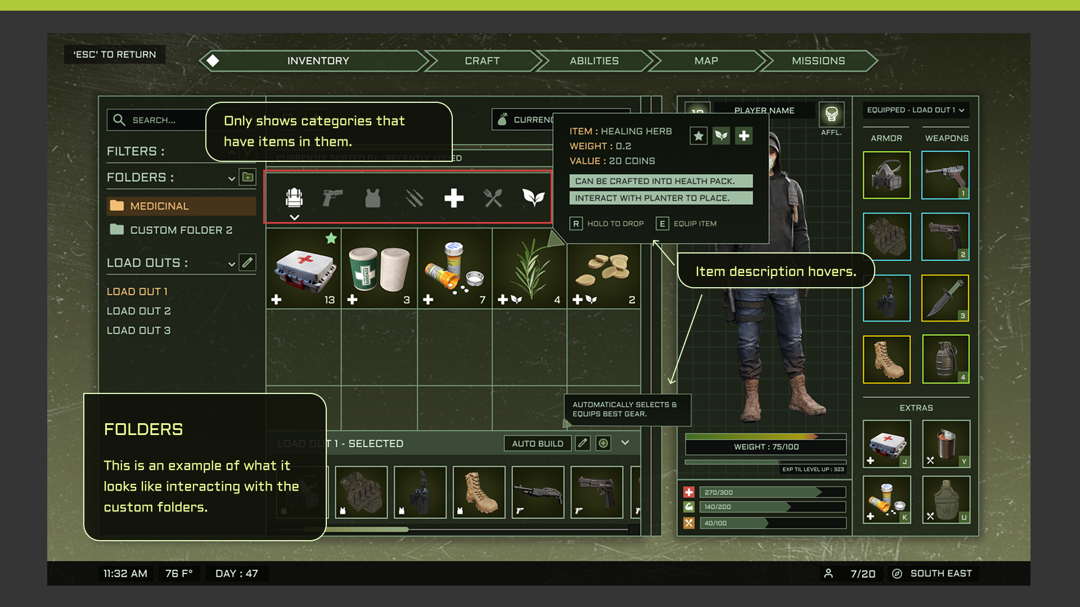Click the Auto Build button
Screen dimensions: 1080x607
538,443
